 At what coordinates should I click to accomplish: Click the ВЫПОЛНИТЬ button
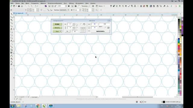pyautogui.click(x=100, y=31)
